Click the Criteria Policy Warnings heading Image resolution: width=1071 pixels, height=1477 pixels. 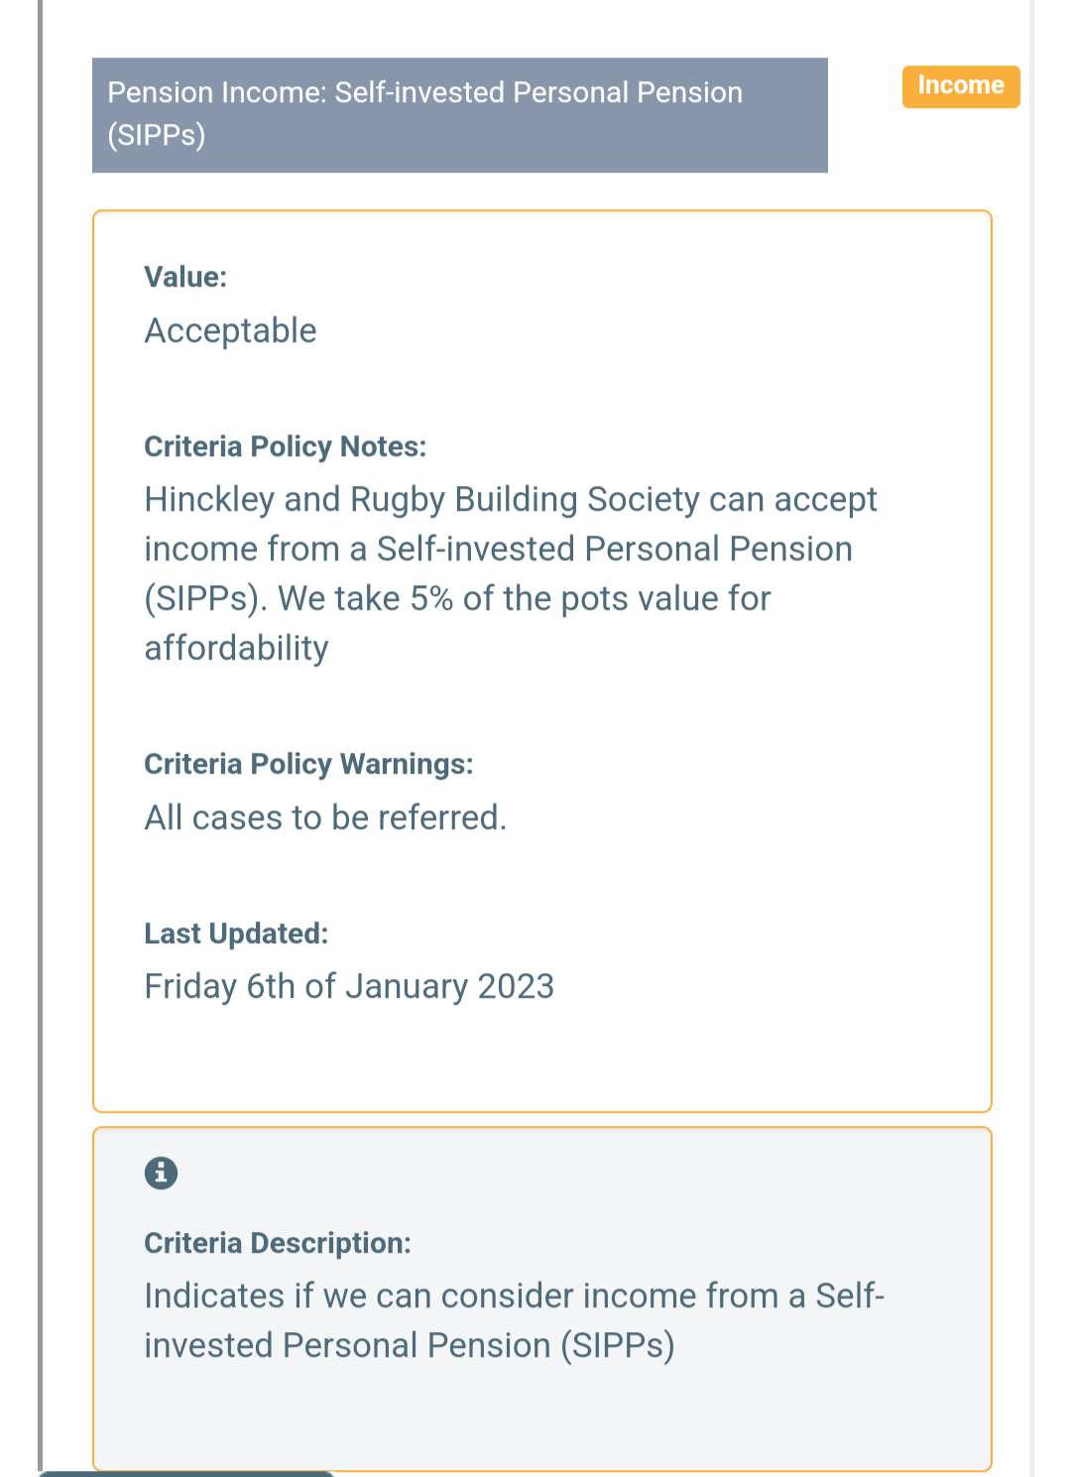pos(308,764)
